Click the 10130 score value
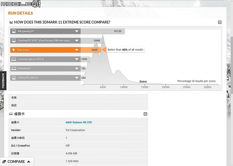This screenshot has height=166, width=233. (x=117, y=31)
